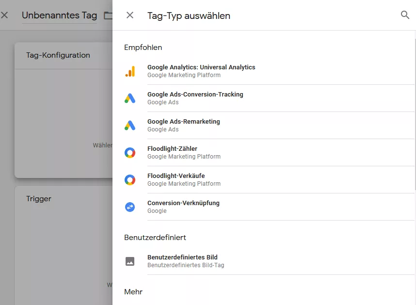
Task: Close the Unbenanntes Tag editor
Action: [x=4, y=15]
